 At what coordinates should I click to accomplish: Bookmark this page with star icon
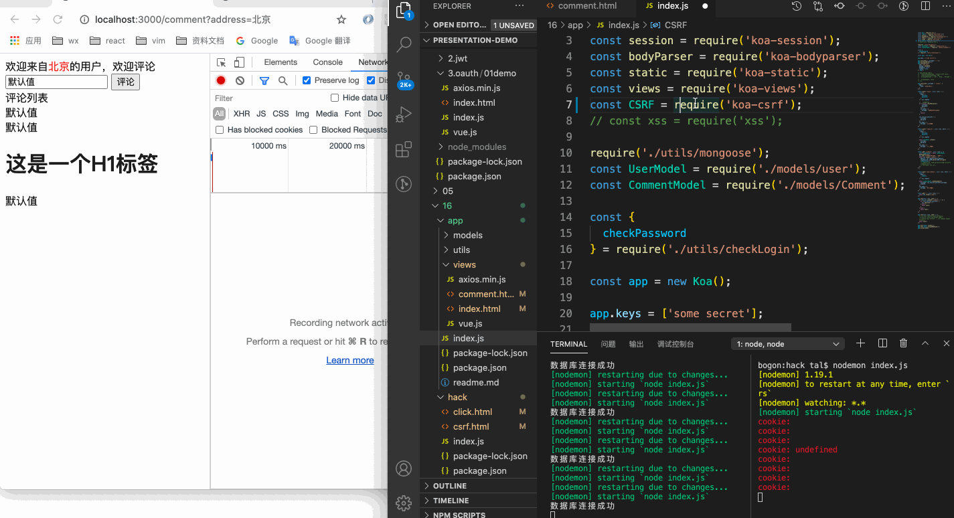click(x=341, y=19)
